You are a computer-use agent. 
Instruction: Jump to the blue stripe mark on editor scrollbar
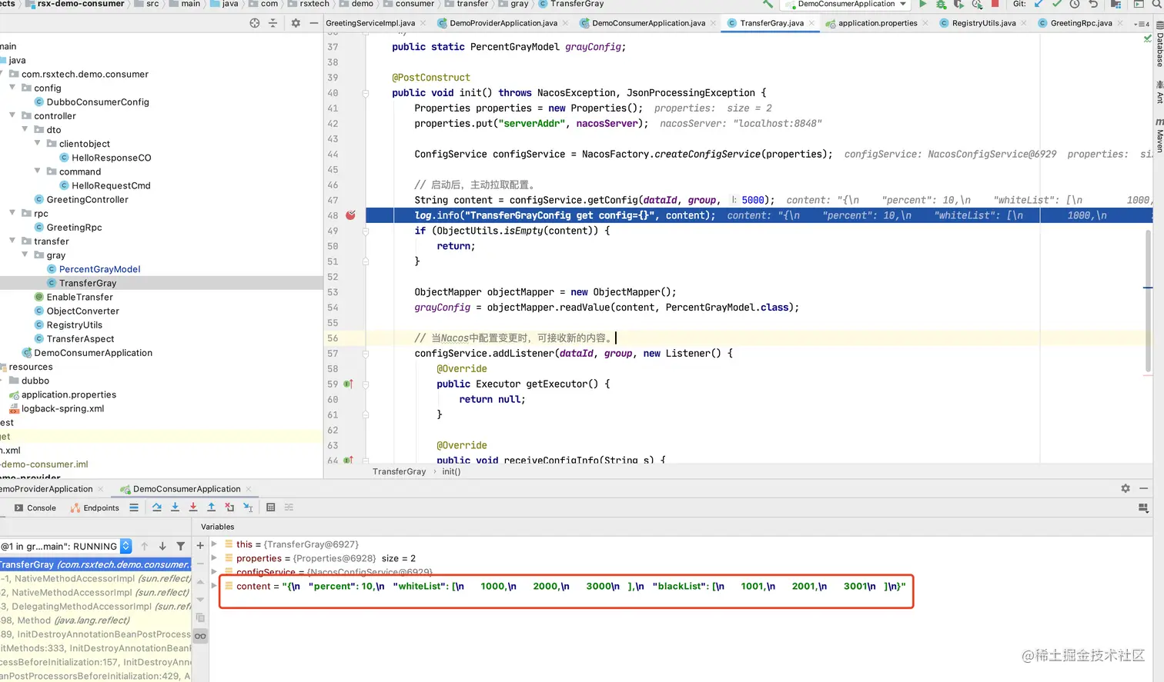tap(1147, 288)
